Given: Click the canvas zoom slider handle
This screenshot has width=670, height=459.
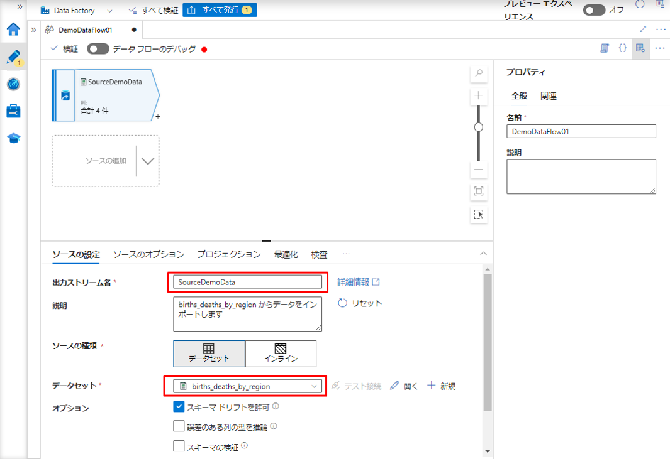Looking at the screenshot, I should pyautogui.click(x=479, y=127).
